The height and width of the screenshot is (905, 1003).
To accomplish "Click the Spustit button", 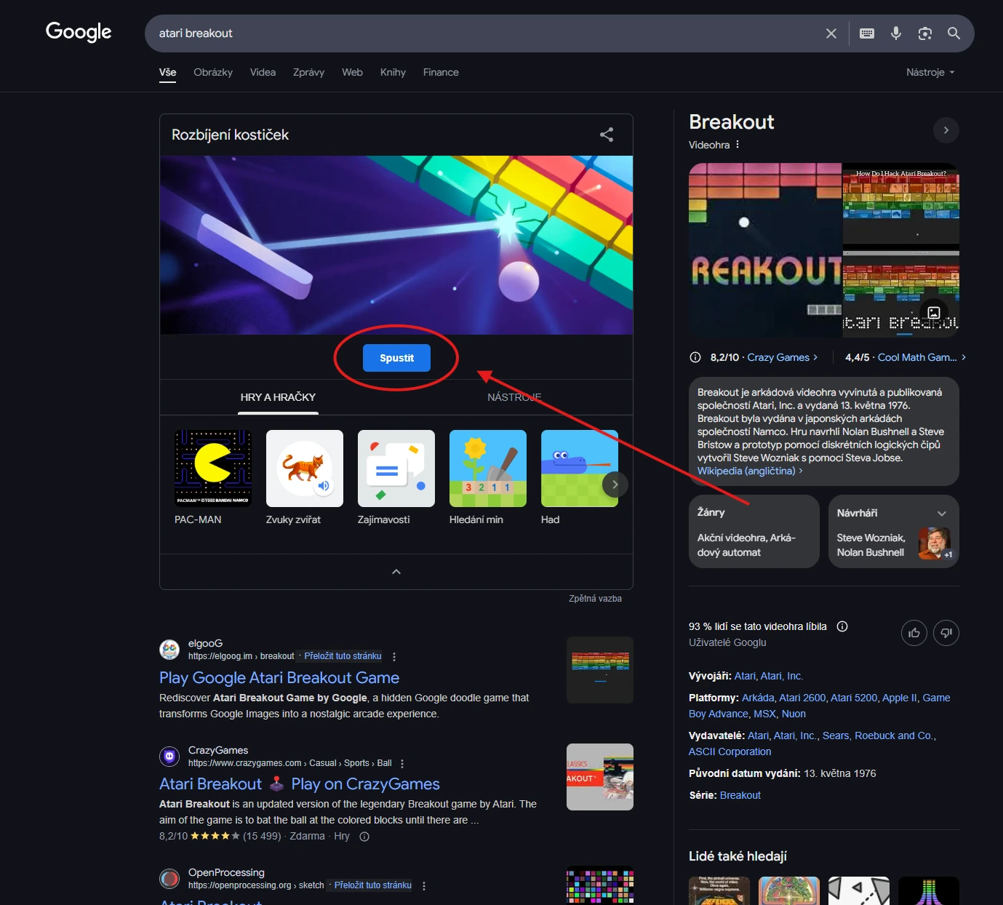I will pyautogui.click(x=396, y=358).
